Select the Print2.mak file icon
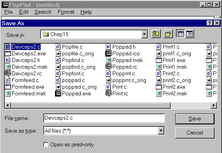The image size is (222, 153). pyautogui.click(x=159, y=93)
